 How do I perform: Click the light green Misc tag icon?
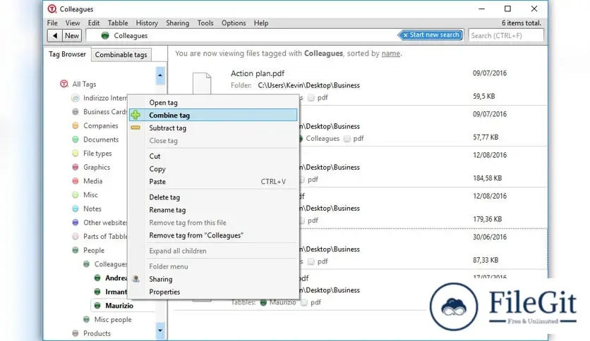[x=76, y=195]
